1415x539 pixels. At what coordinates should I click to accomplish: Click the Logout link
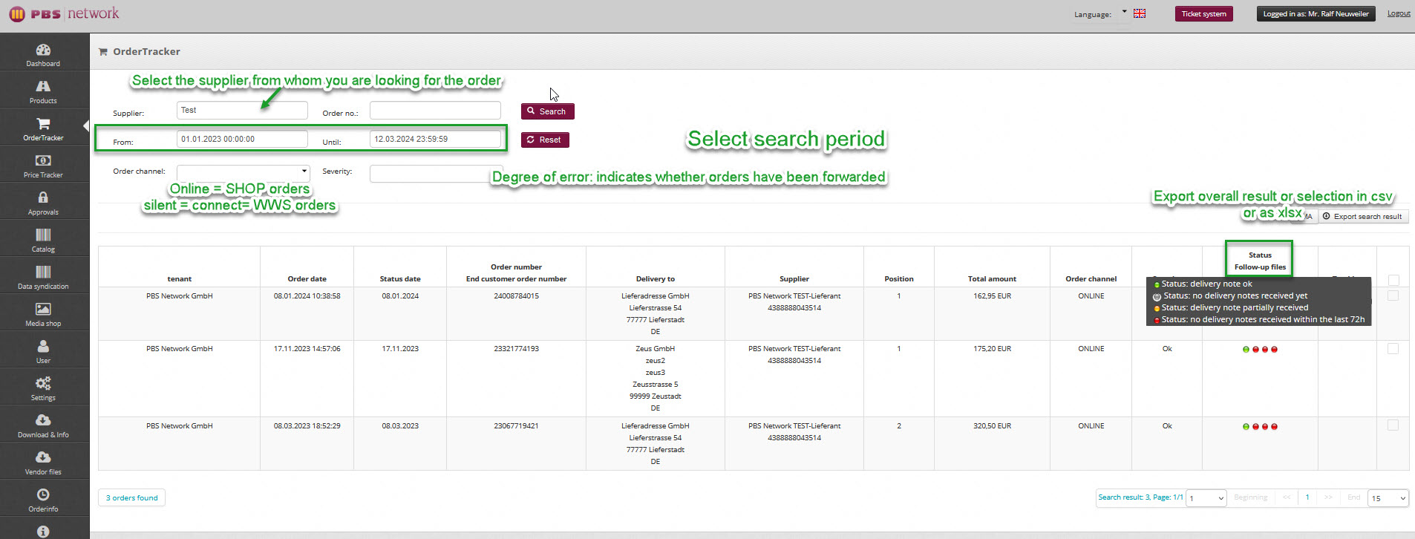pos(1399,13)
